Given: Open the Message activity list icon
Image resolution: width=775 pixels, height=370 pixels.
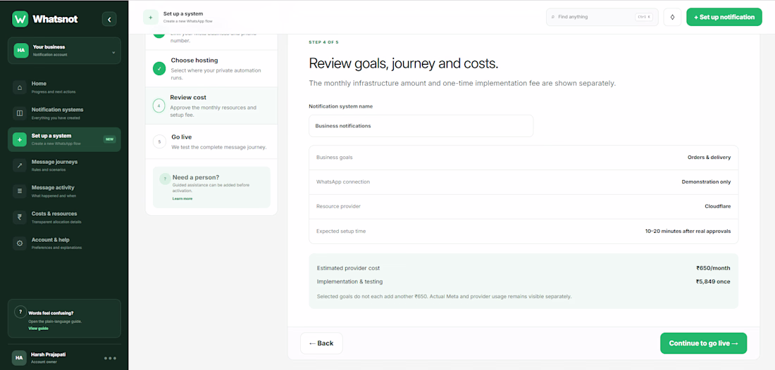Looking at the screenshot, I should 20,191.
